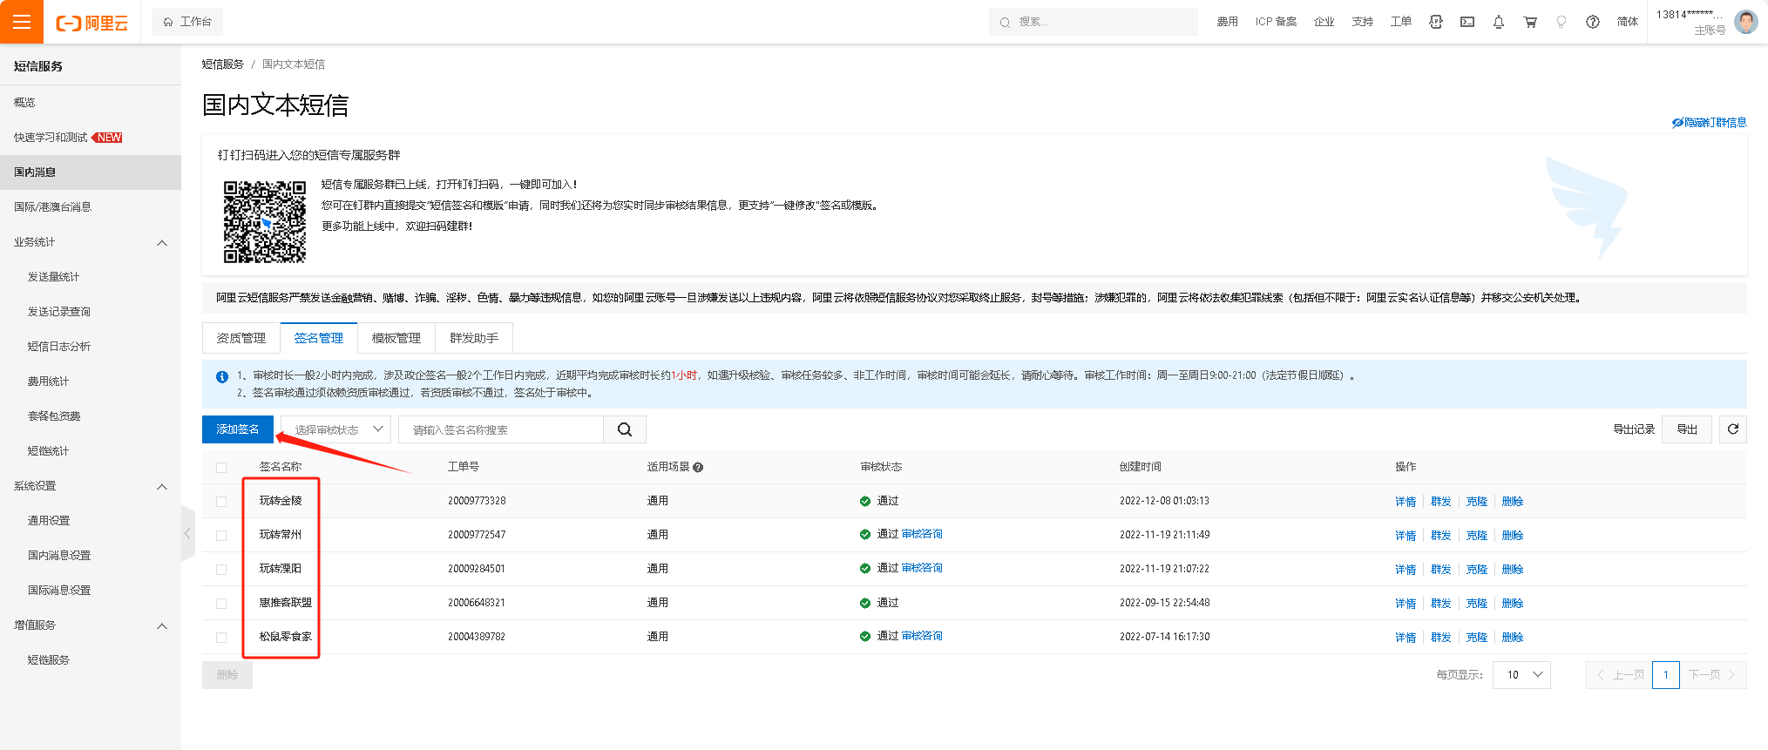Click the info icon in the notice banner
1768x750 pixels.
click(x=222, y=376)
